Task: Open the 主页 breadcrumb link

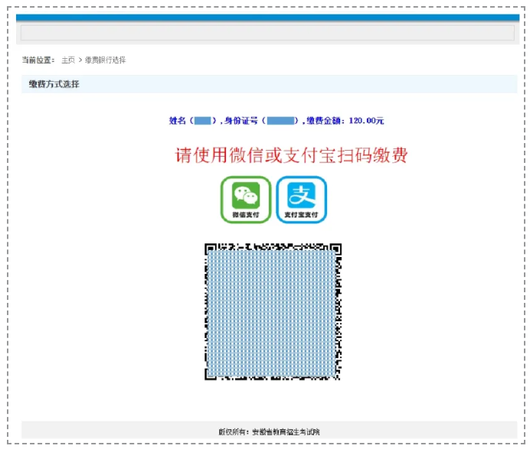Action: 68,60
